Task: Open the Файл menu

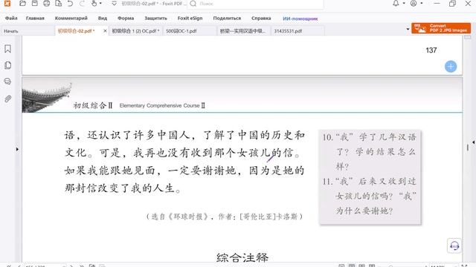Action: point(11,18)
